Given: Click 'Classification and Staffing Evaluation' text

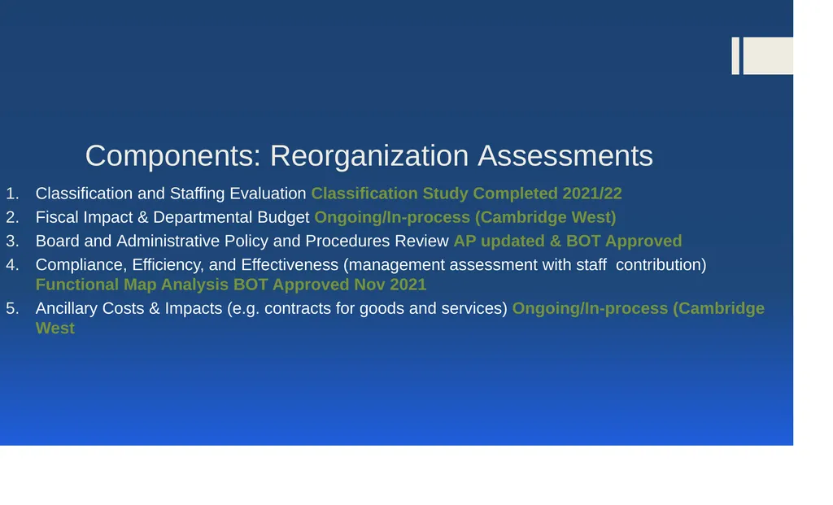Looking at the screenshot, I should [171, 194].
